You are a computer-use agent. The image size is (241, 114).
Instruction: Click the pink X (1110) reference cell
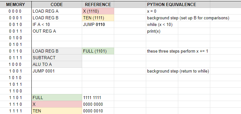(x=98, y=11)
